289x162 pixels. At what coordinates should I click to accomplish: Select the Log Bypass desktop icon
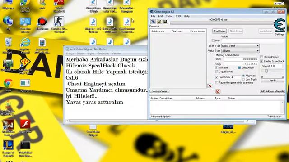pos(25,83)
